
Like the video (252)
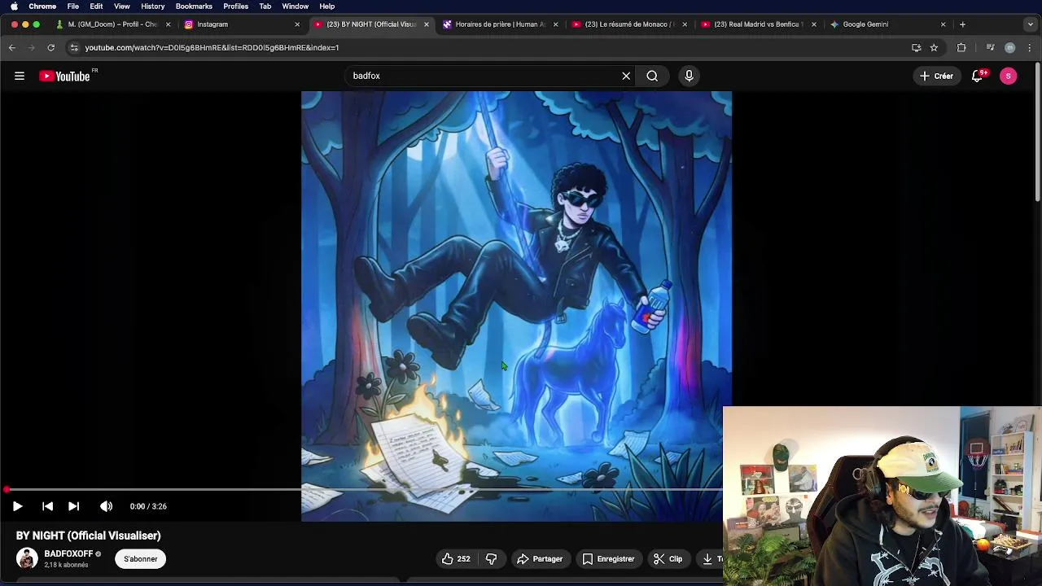click(456, 559)
